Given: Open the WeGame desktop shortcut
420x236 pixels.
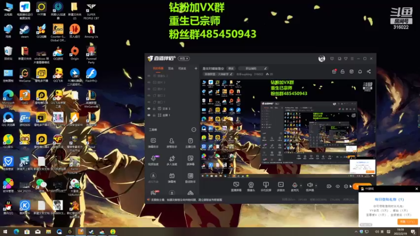Looking at the screenshot, I should click(x=25, y=75).
